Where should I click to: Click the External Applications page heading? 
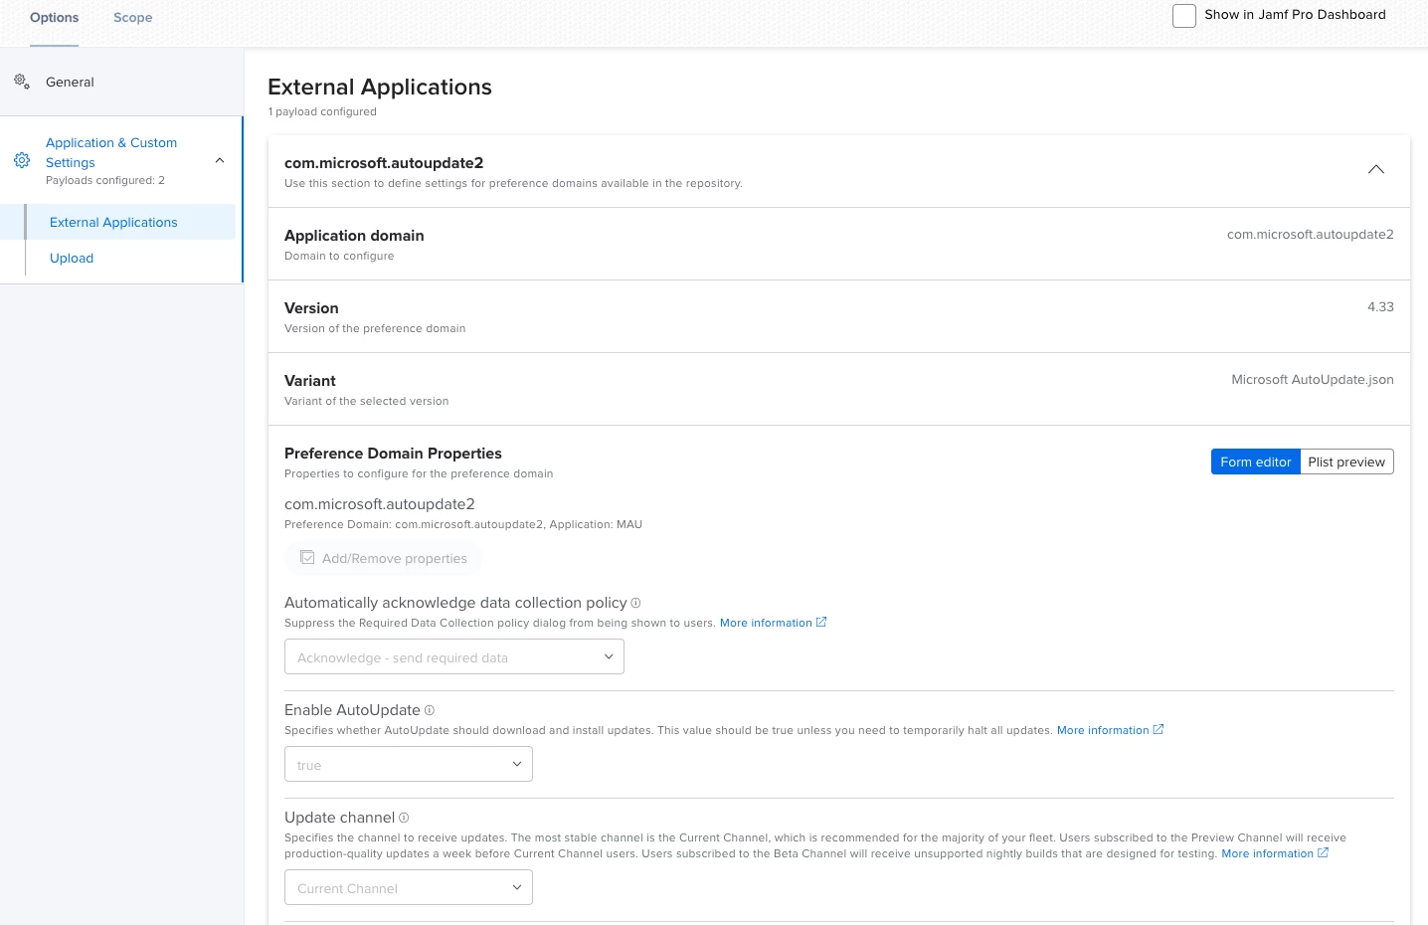click(380, 87)
